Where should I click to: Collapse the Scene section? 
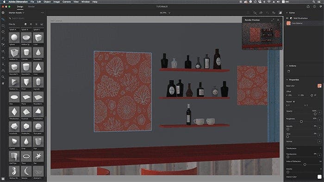coord(287,13)
